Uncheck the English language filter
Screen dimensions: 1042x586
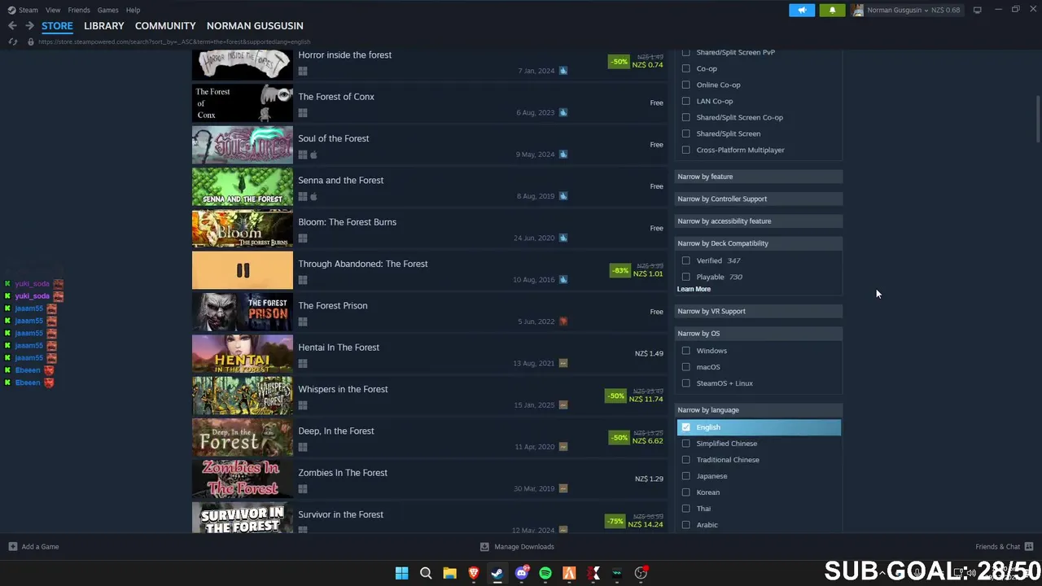[685, 427]
